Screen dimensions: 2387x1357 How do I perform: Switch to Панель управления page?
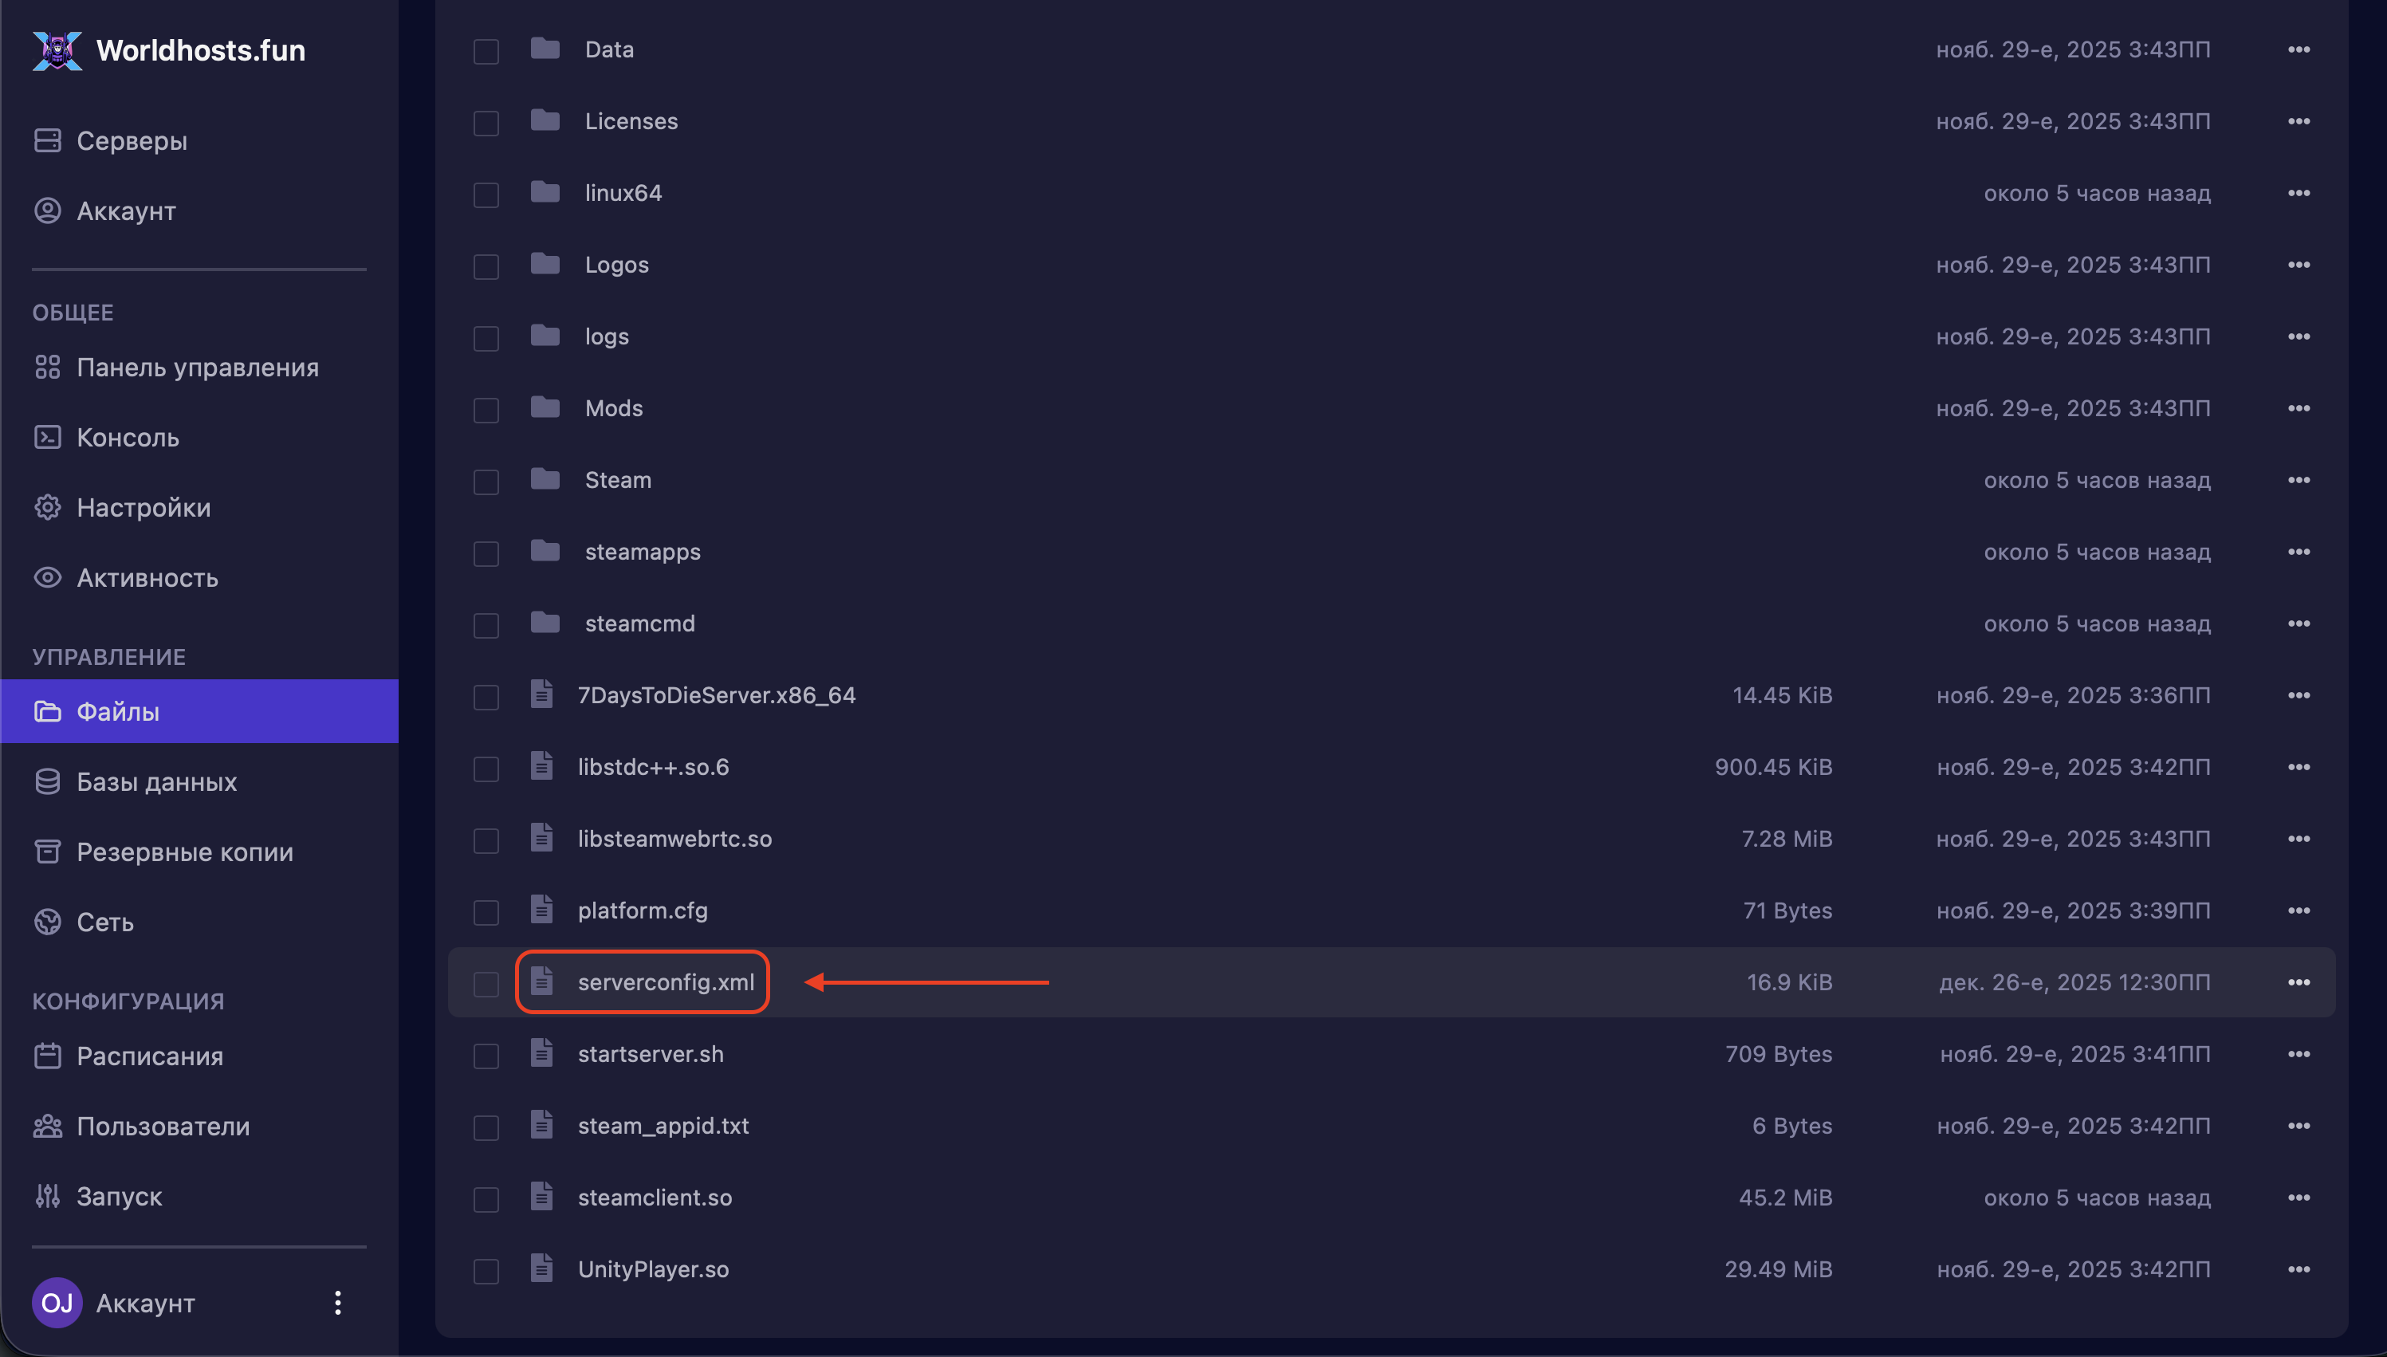click(x=198, y=368)
